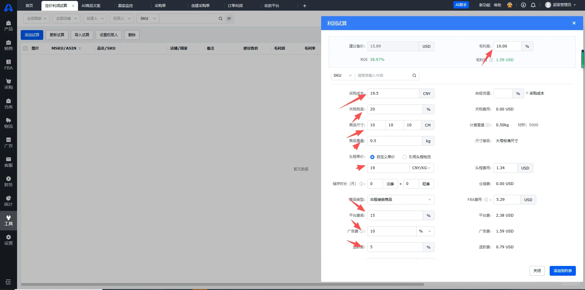Screen dimensions: 585x290
Task: Click the horizontal scrollbar under the table
Action: tap(222, 285)
